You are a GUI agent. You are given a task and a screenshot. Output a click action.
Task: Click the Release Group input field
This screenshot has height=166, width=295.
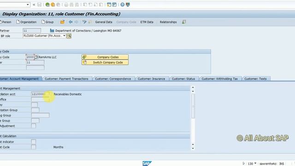pyautogui.click(x=35, y=120)
